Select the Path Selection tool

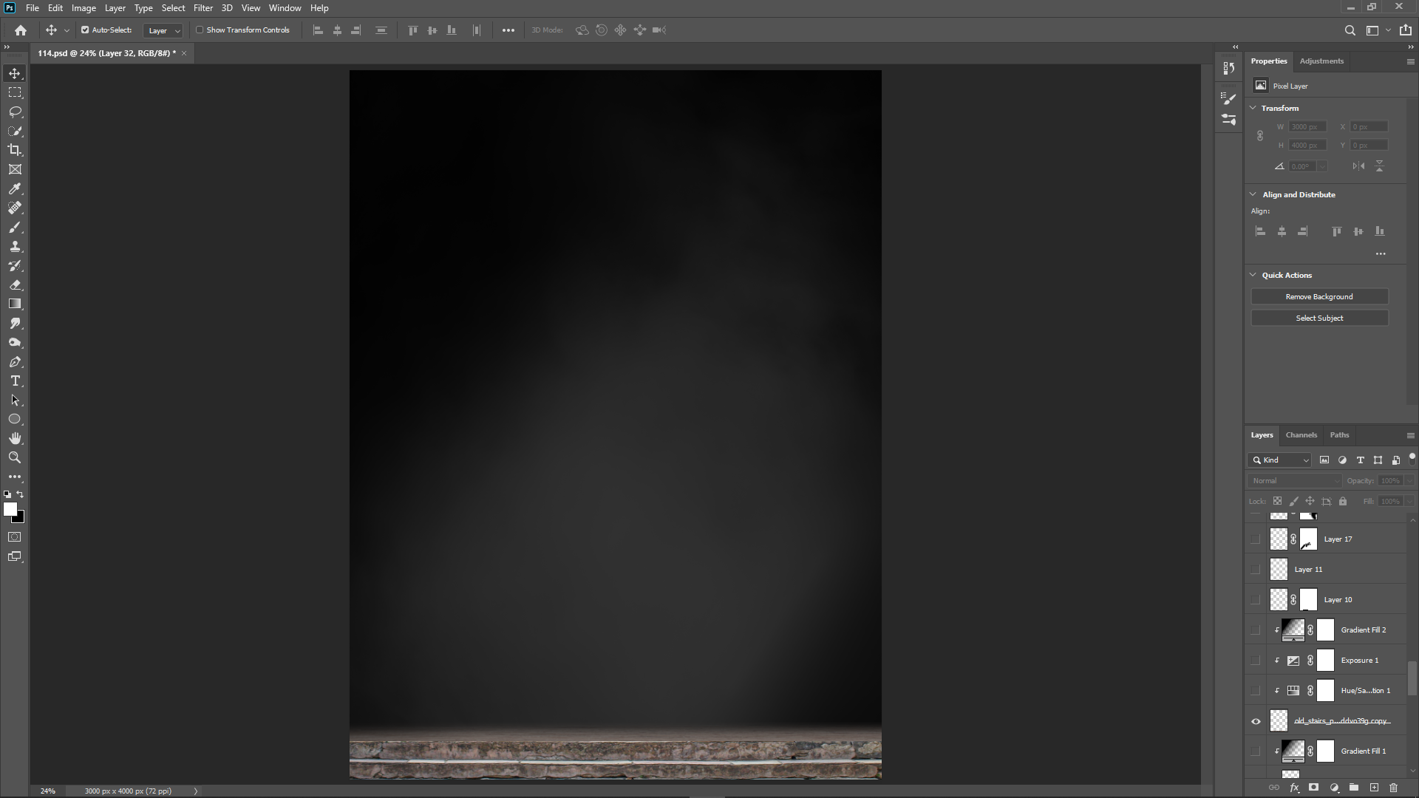click(x=15, y=400)
